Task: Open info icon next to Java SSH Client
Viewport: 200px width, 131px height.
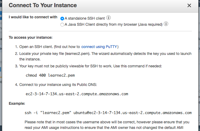Action: (x=166, y=24)
